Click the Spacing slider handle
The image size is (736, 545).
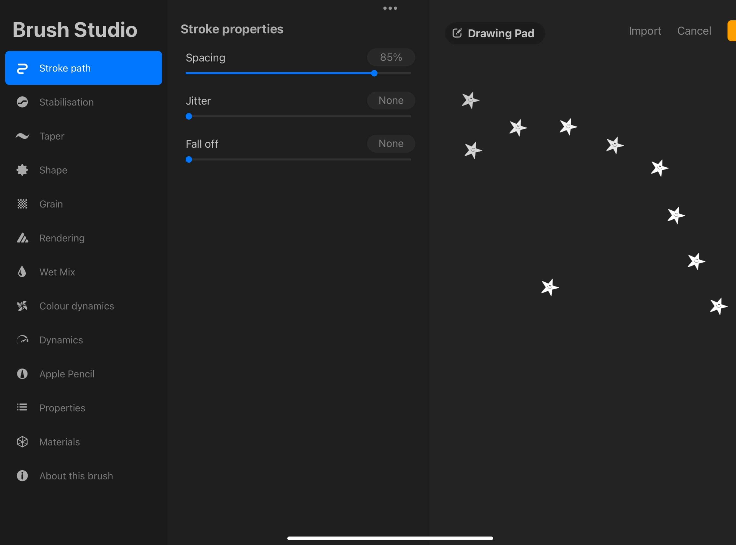click(x=374, y=73)
